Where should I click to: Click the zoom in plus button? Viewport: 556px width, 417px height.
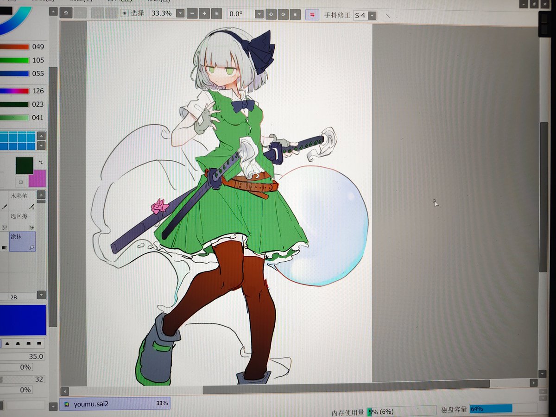tap(204, 14)
